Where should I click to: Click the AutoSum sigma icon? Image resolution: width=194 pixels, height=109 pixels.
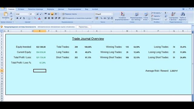click(x=166, y=13)
